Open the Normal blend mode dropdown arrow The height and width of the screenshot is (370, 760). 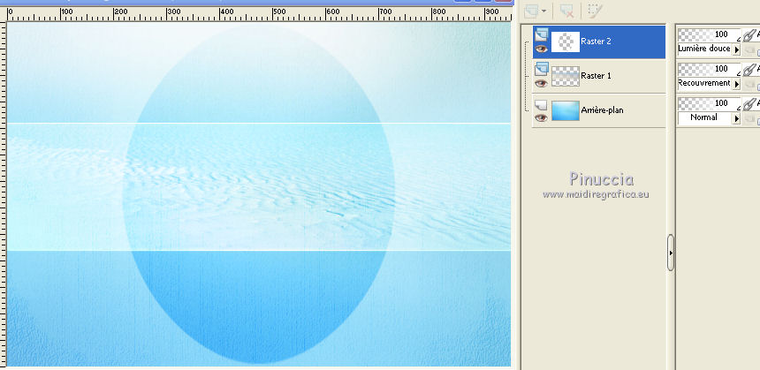pos(736,118)
